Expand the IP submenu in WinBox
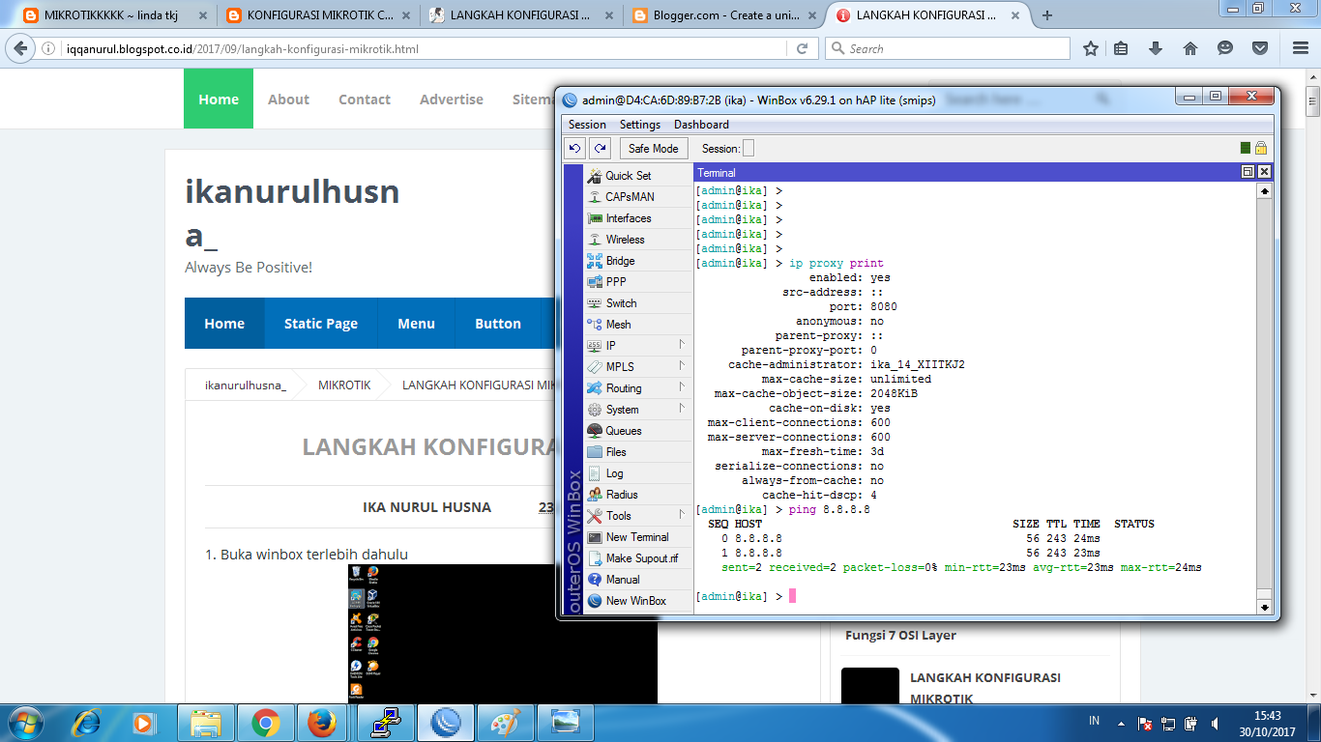The height and width of the screenshot is (742, 1321). tap(638, 346)
